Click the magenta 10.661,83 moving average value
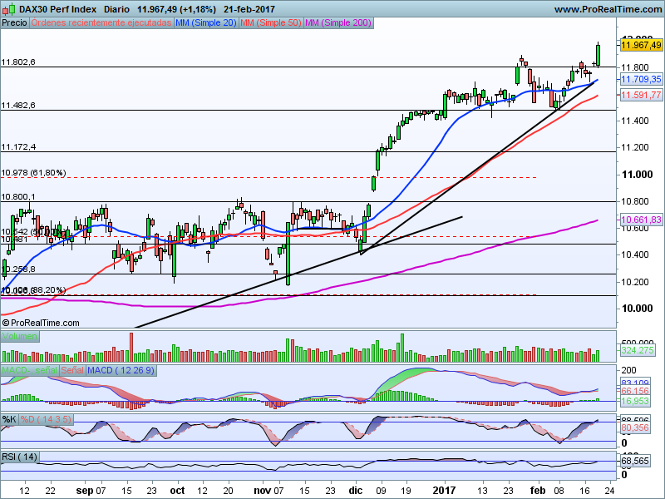Viewport: 665px width, 499px height. tap(641, 220)
